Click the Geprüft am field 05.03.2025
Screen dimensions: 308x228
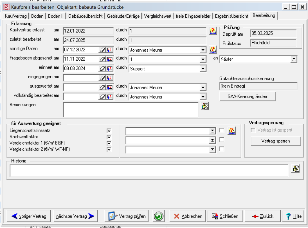pos(273,33)
